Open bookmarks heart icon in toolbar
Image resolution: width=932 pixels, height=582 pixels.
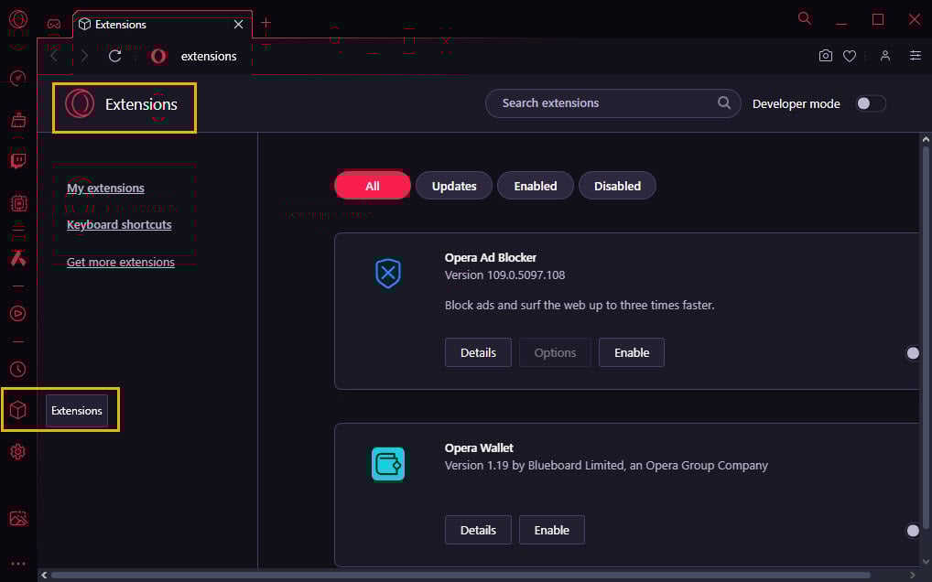(850, 56)
